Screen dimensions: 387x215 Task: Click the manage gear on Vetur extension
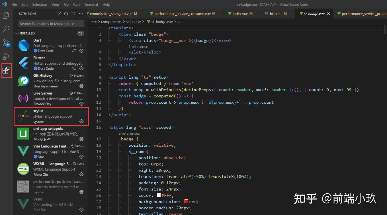pyautogui.click(x=81, y=210)
